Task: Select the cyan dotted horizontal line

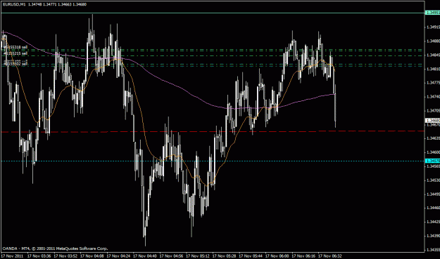Action: click(x=213, y=161)
